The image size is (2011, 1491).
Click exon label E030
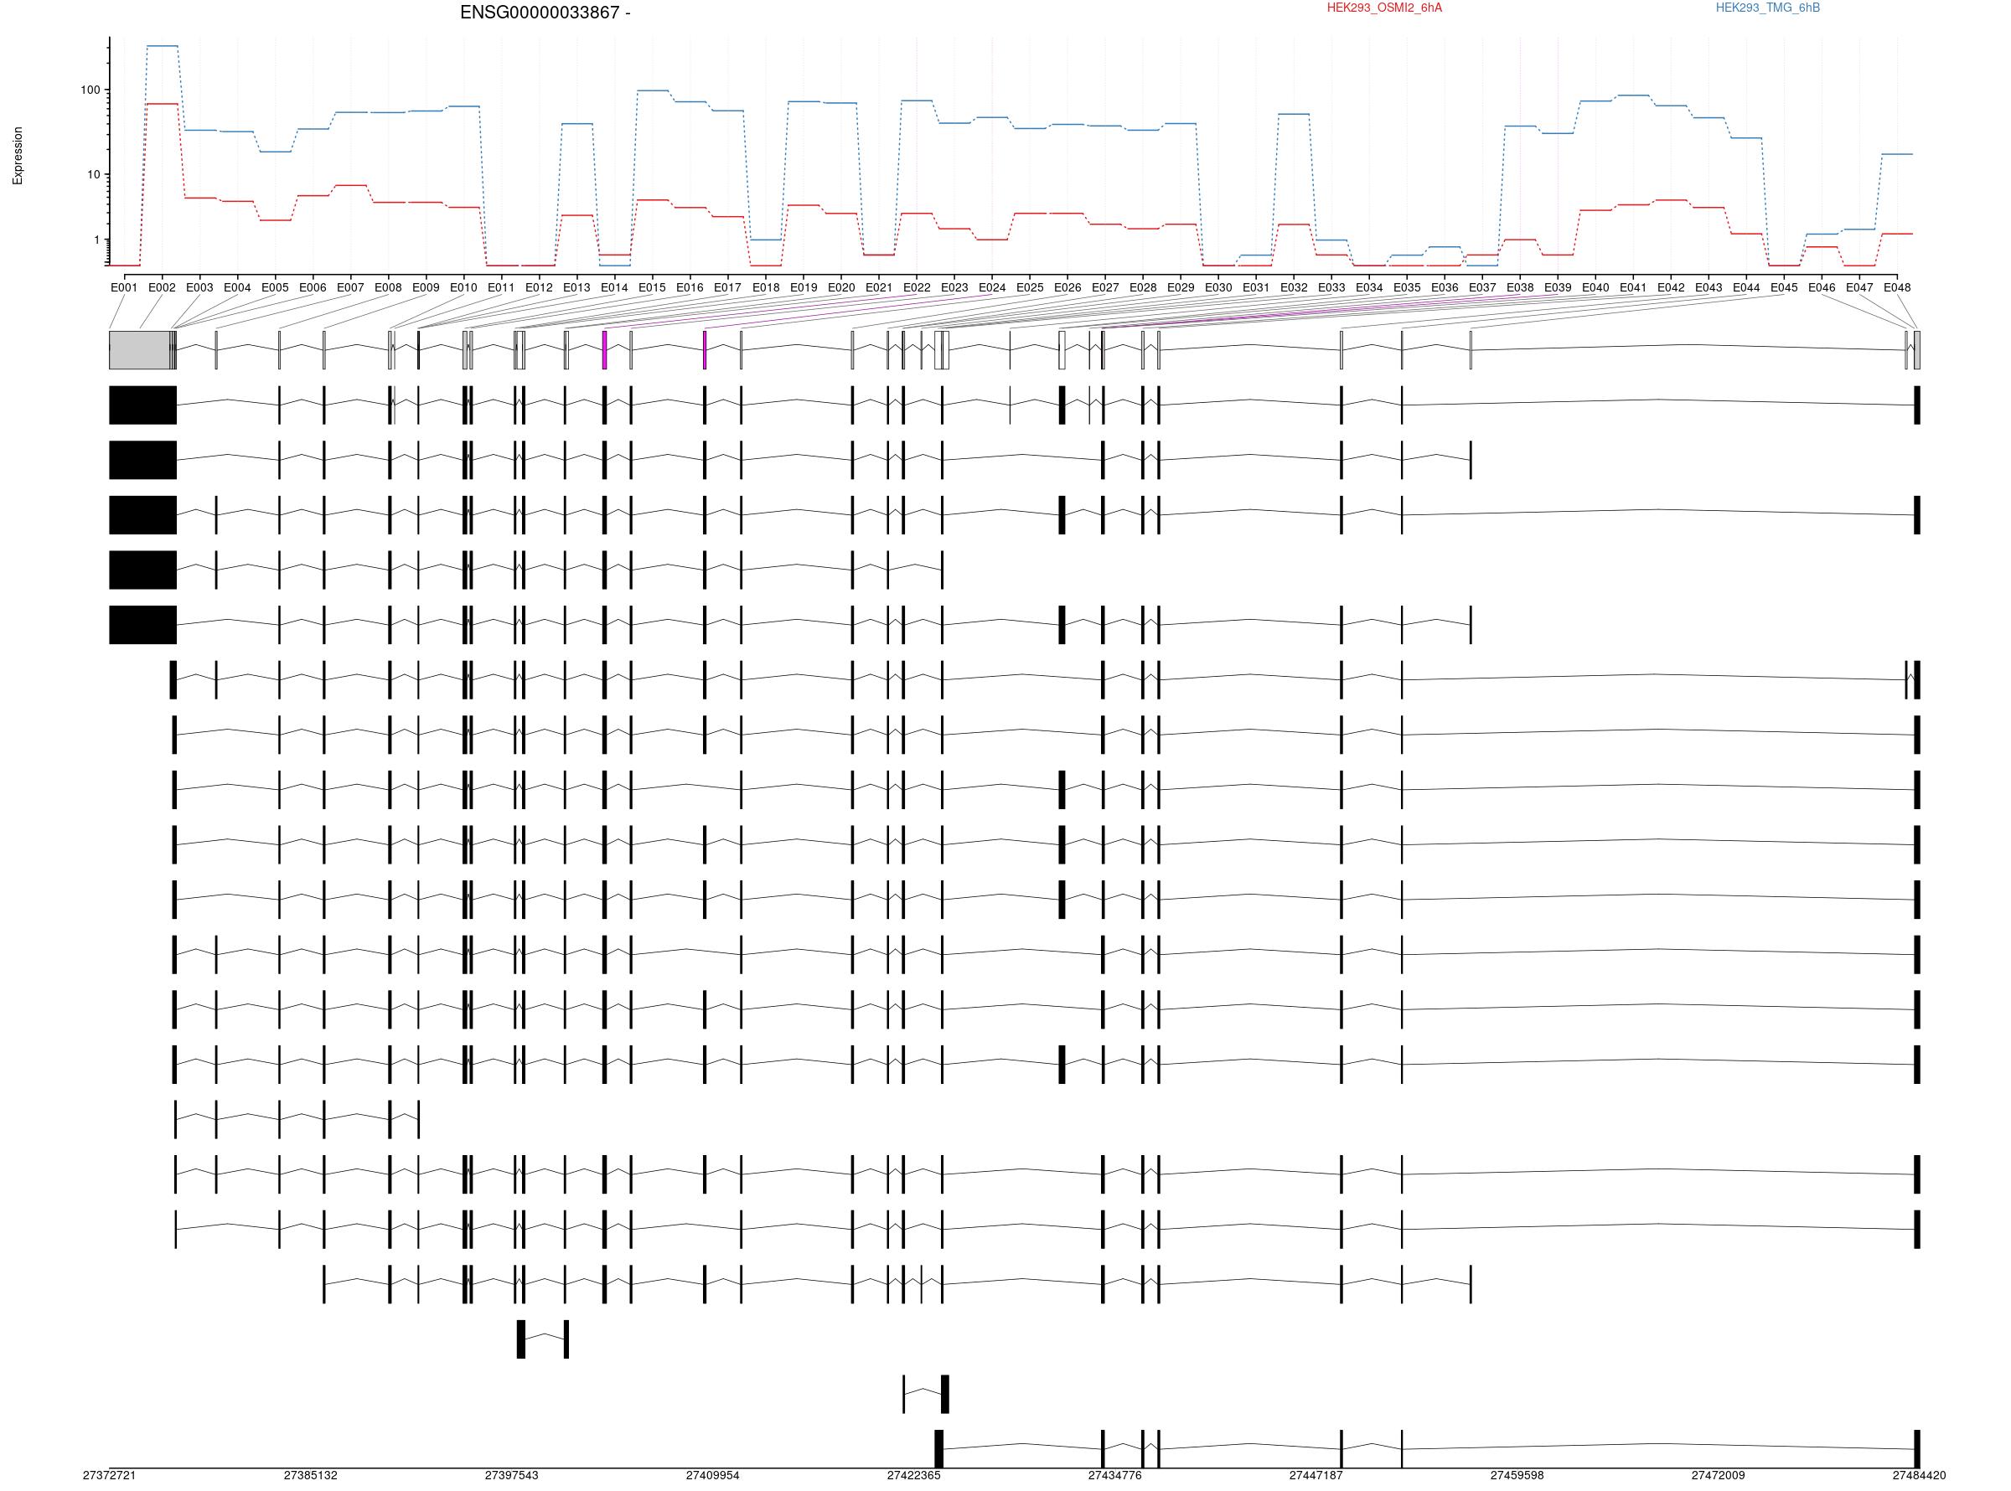(x=1218, y=288)
